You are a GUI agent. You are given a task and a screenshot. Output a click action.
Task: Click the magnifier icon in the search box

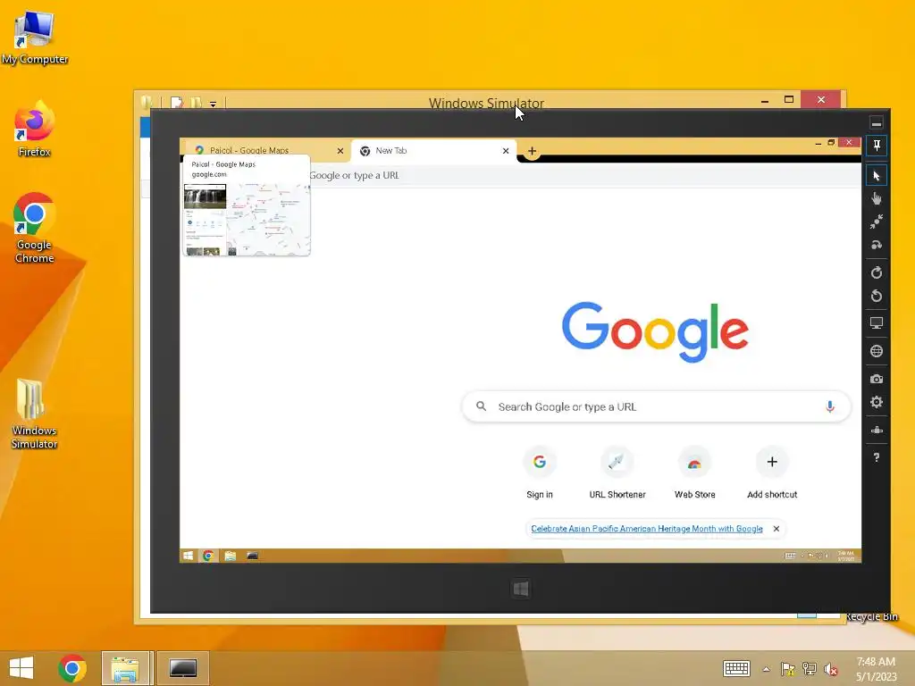click(481, 406)
